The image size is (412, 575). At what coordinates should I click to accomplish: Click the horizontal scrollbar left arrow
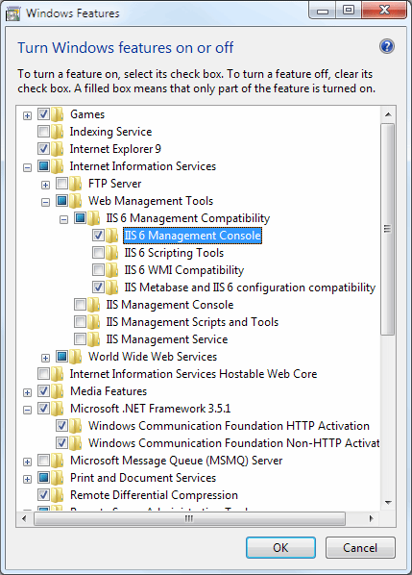[25, 518]
